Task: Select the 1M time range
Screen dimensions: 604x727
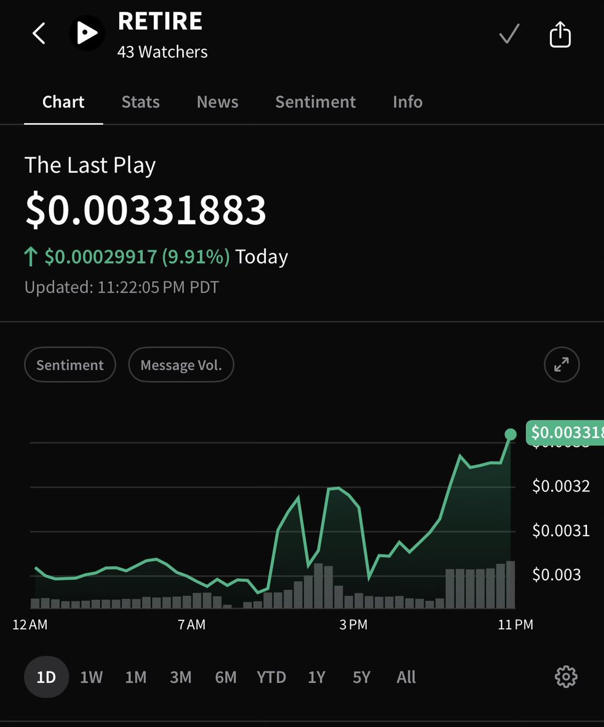Action: tap(136, 677)
